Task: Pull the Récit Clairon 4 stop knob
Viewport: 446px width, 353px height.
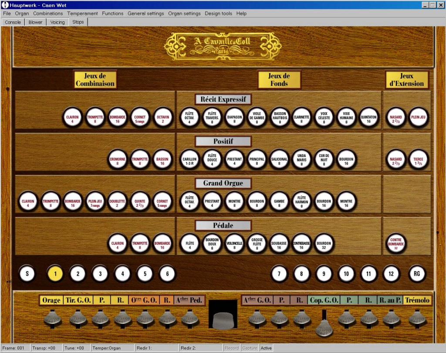Action: [72, 117]
